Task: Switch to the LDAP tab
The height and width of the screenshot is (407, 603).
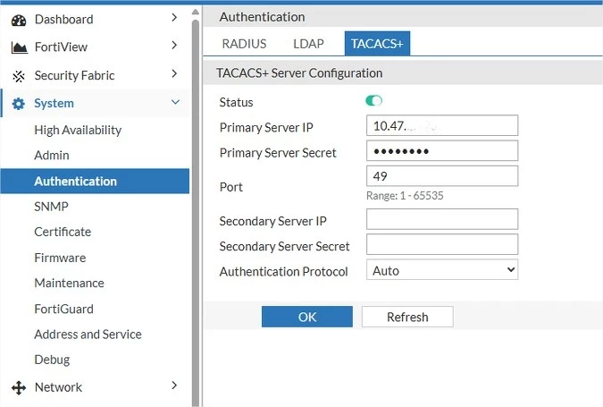Action: pyautogui.click(x=308, y=44)
